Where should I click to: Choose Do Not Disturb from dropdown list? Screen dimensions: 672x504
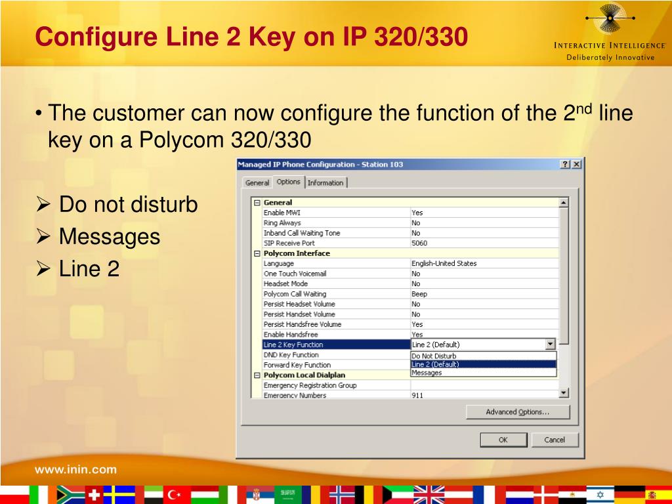(484, 356)
